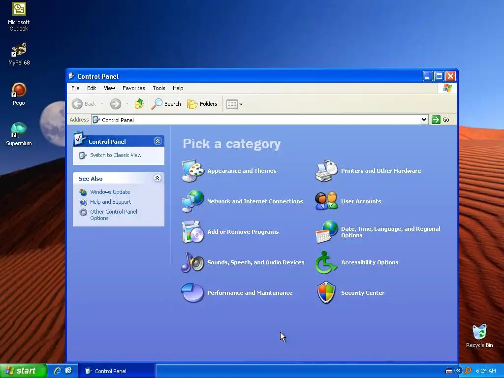Screen dimensions: 504x378
Task: Click the Start button
Action: click(x=23, y=371)
